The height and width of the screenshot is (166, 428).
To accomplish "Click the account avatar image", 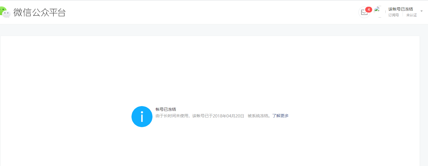I will (x=380, y=12).
